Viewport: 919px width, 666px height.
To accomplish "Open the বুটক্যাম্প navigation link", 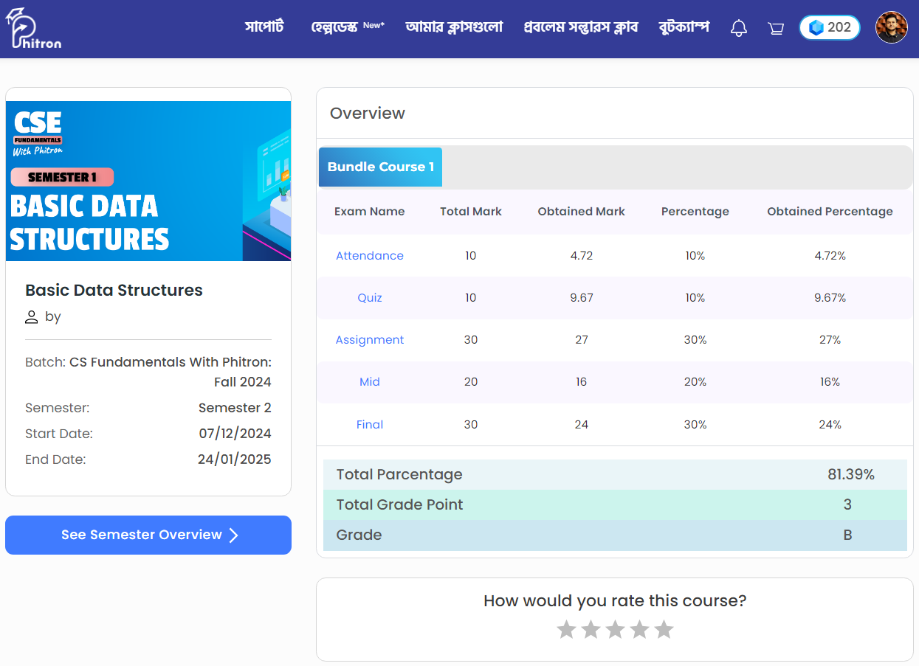I will [684, 27].
